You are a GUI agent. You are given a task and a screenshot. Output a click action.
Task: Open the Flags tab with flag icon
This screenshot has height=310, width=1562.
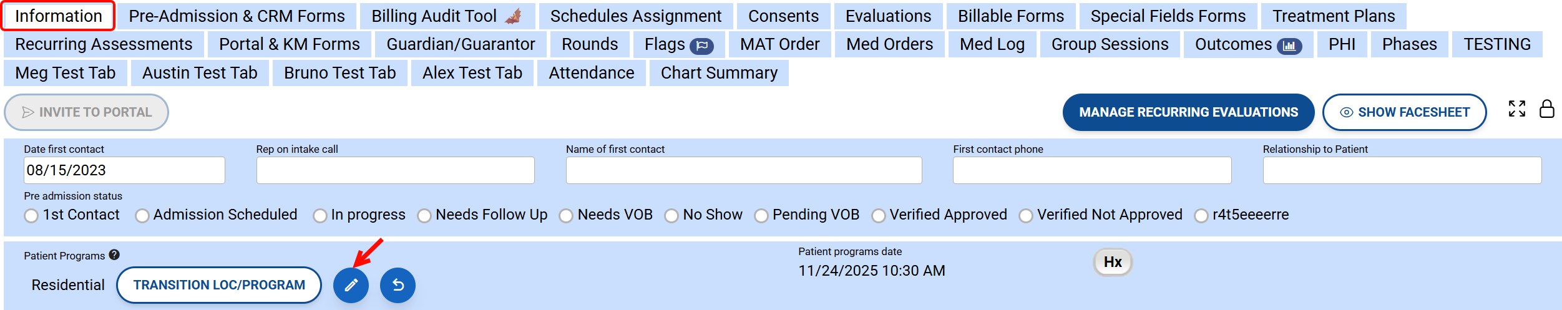[x=678, y=44]
